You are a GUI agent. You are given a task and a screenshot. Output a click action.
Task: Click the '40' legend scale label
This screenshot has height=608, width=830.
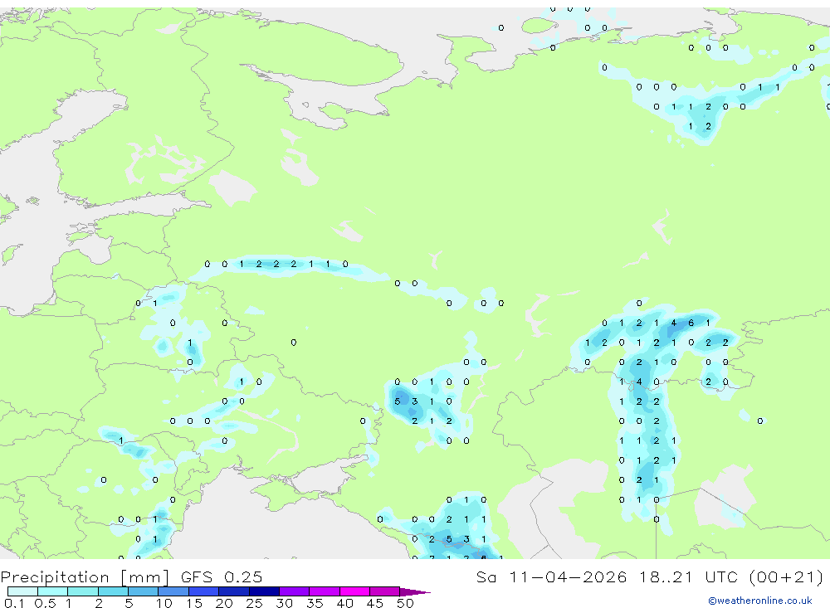[344, 603]
